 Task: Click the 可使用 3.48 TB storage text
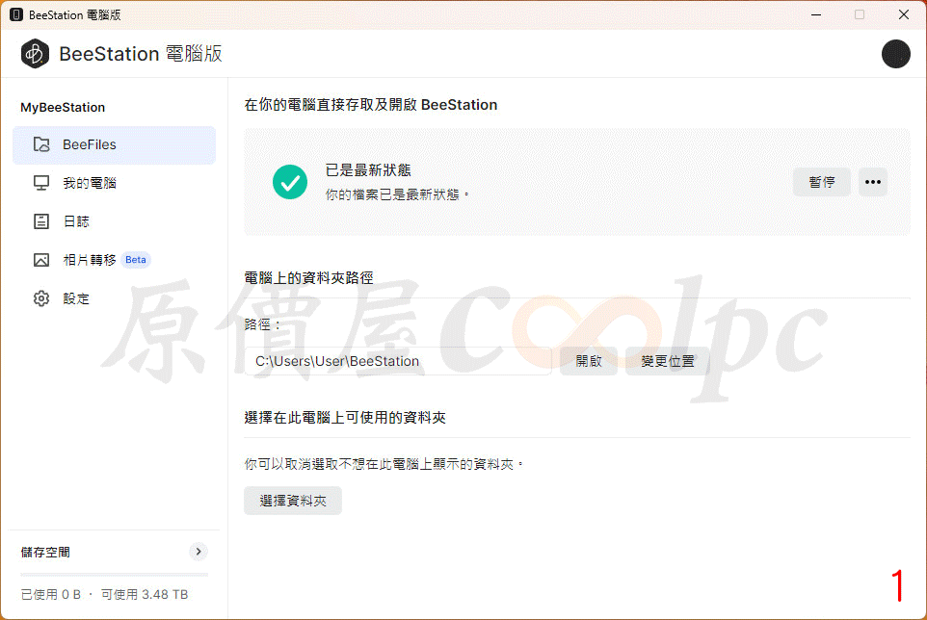tap(145, 595)
